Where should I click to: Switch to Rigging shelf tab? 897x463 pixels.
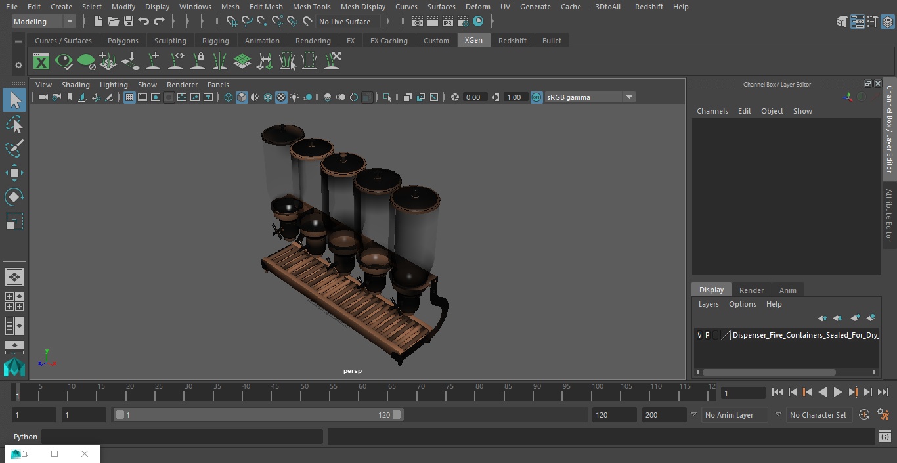[x=215, y=41]
